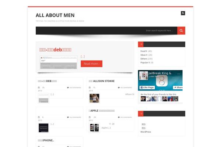Click the last Facebook friend photo
Image resolution: width=221 pixels, height=147 pixels.
[176, 99]
